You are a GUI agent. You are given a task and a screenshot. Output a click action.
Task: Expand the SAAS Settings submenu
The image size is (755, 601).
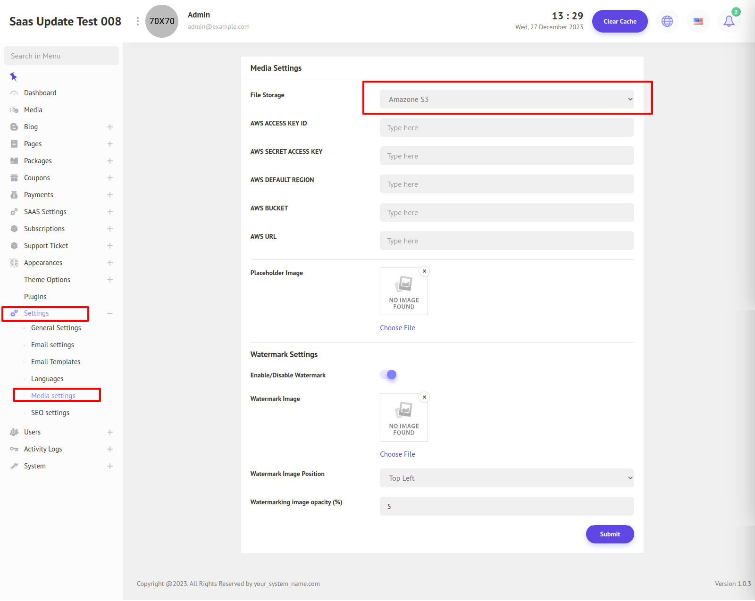[x=110, y=212]
